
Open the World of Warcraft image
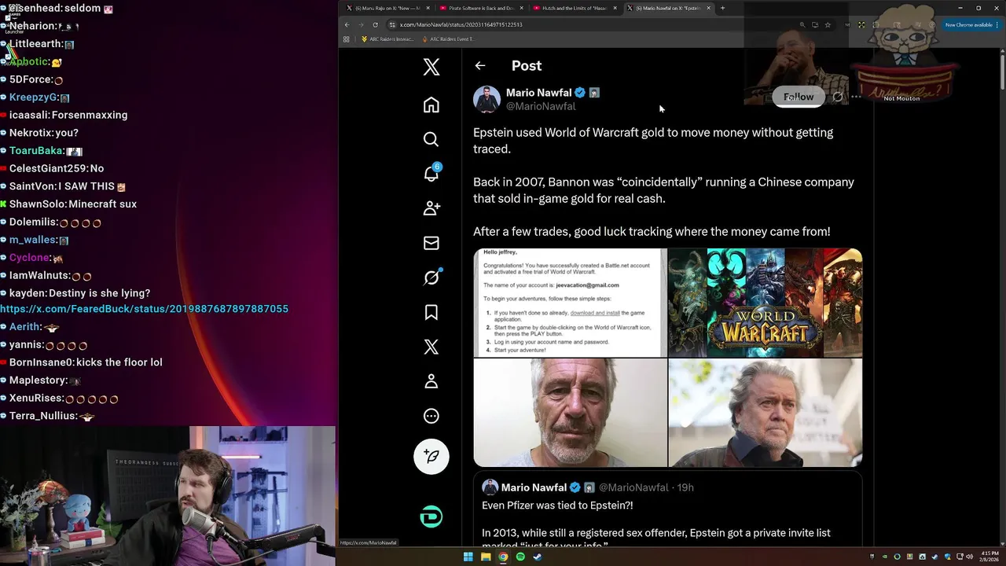click(765, 303)
